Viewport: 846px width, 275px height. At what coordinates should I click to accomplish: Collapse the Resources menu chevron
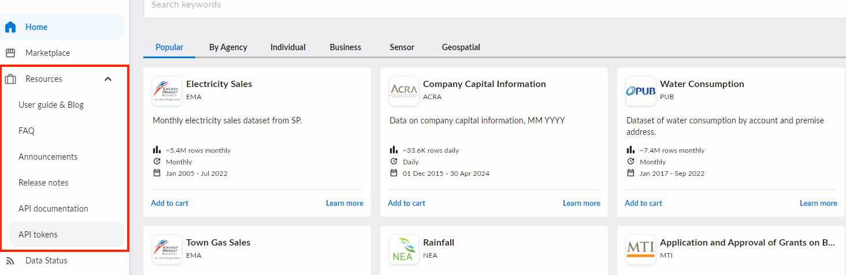(x=108, y=79)
